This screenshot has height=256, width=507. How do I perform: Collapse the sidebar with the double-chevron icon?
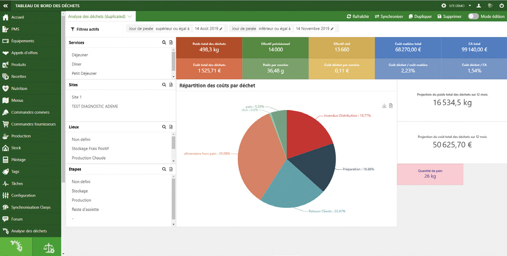6,6
